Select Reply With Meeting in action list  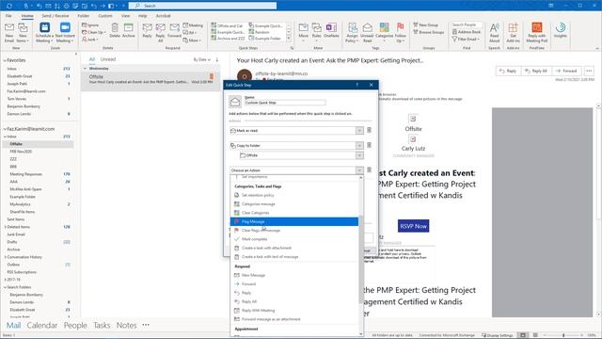pyautogui.click(x=294, y=311)
